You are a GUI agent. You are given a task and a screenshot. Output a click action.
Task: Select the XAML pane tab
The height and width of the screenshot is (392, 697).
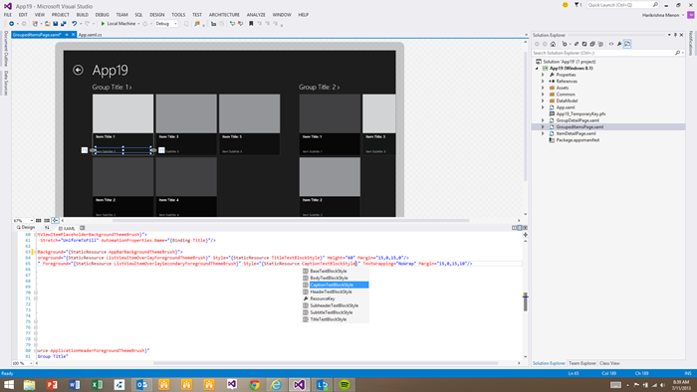click(67, 228)
